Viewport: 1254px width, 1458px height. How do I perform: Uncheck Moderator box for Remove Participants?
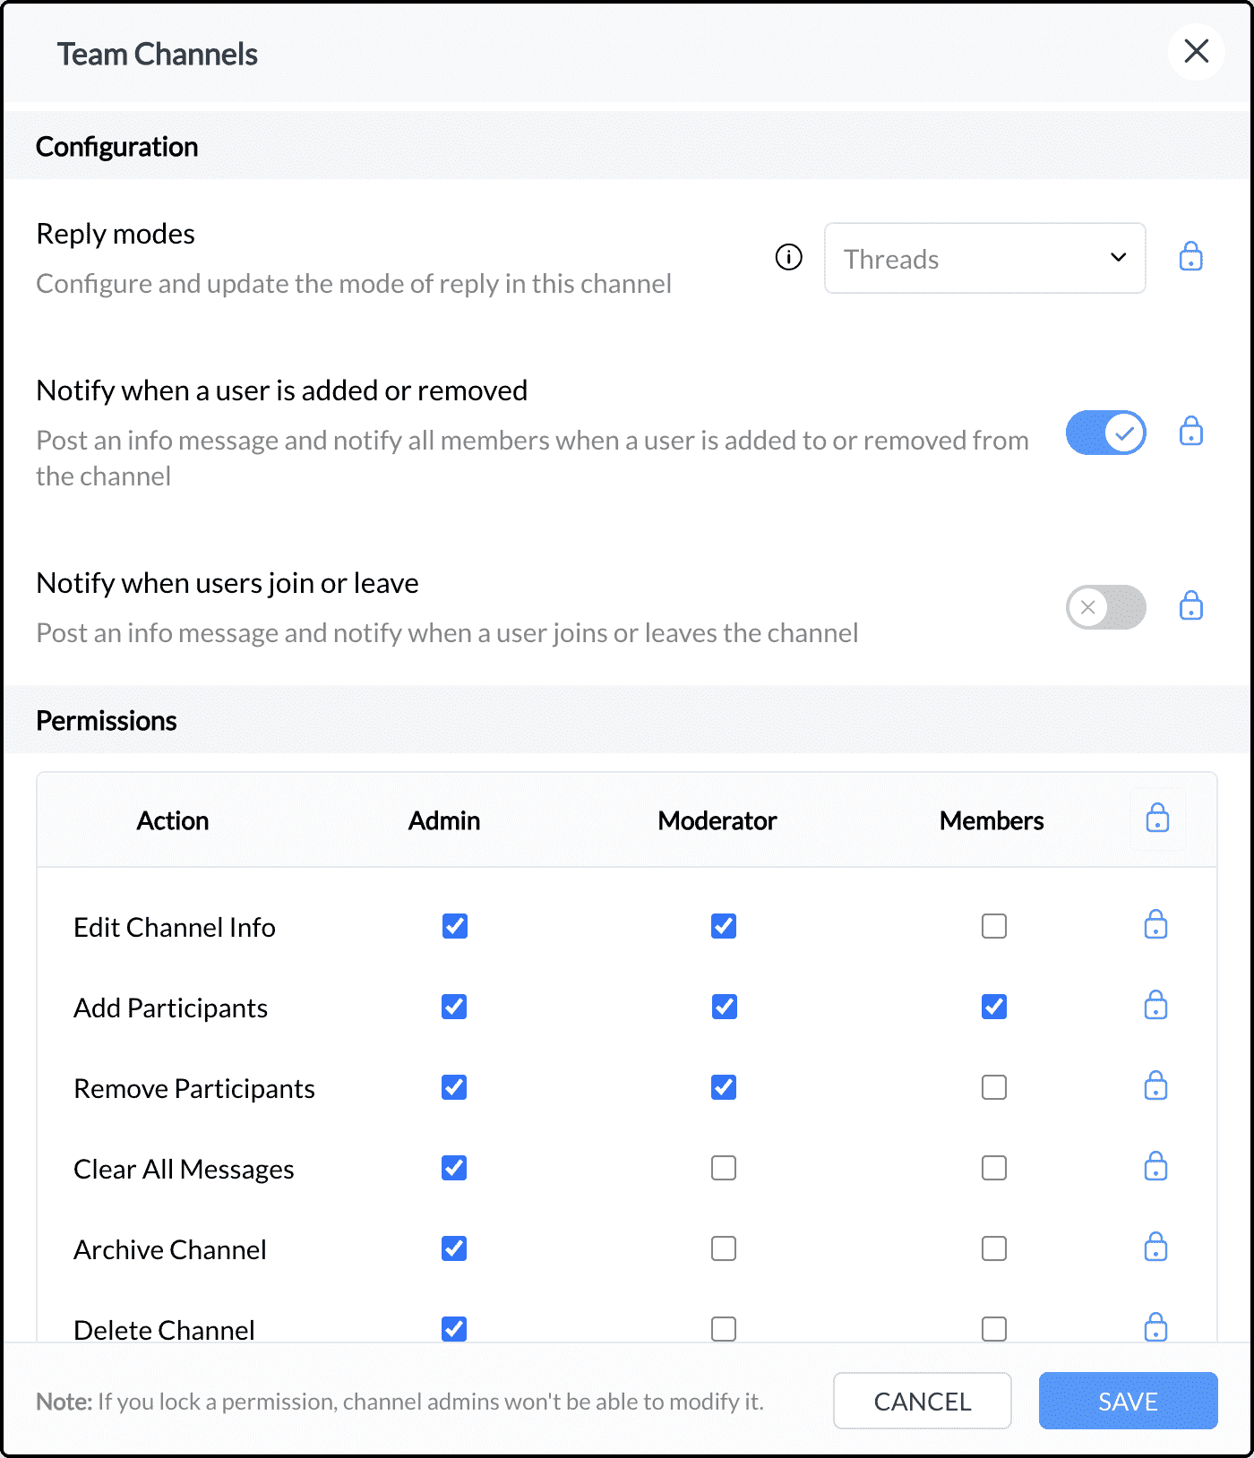(724, 1087)
